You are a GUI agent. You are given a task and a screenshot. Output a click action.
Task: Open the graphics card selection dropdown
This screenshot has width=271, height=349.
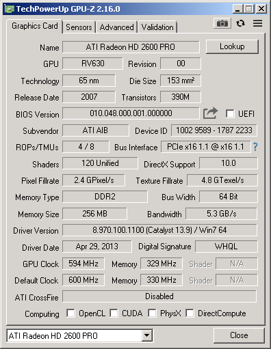(146, 335)
